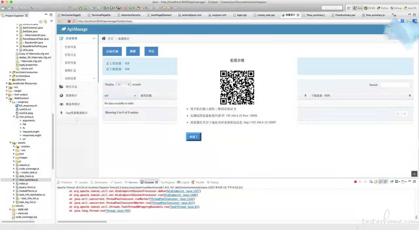Click the 启动代理 button

[x=112, y=51]
